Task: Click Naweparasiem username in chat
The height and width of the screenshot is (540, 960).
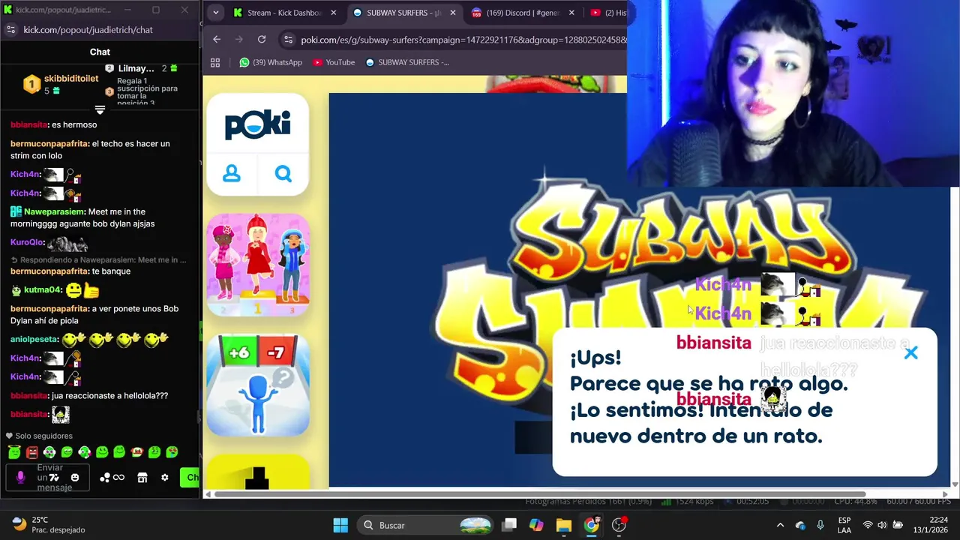Action: [53, 211]
